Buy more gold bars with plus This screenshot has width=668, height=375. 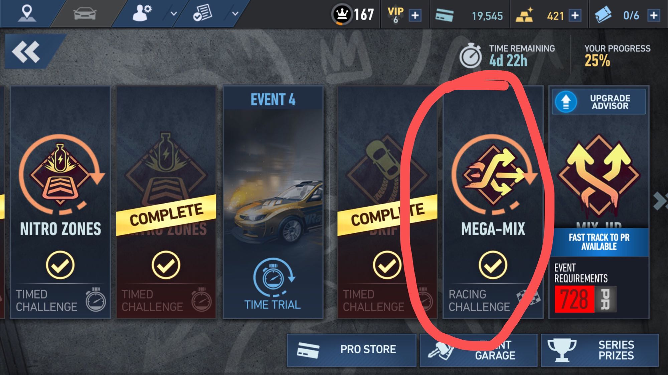(575, 15)
